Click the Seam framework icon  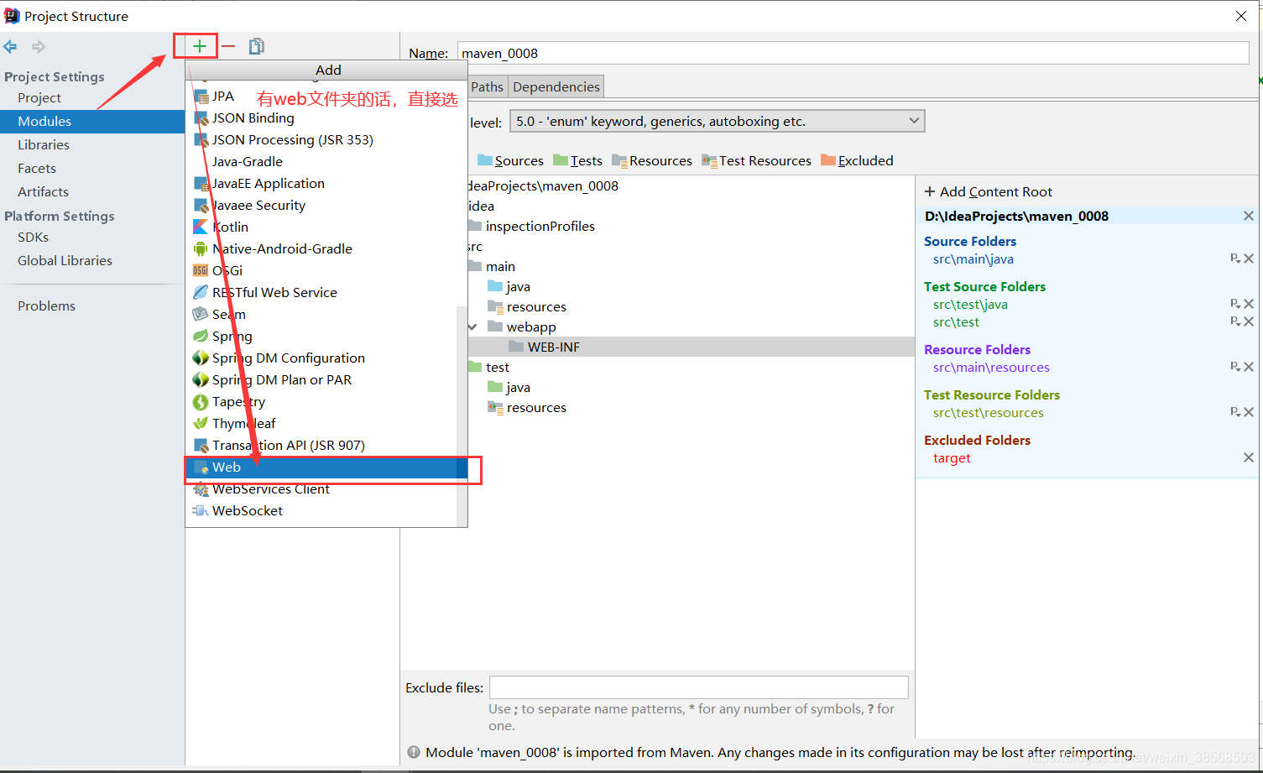click(x=201, y=315)
